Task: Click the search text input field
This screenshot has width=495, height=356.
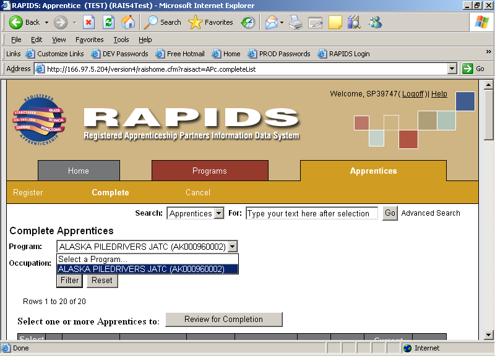Action: point(311,213)
